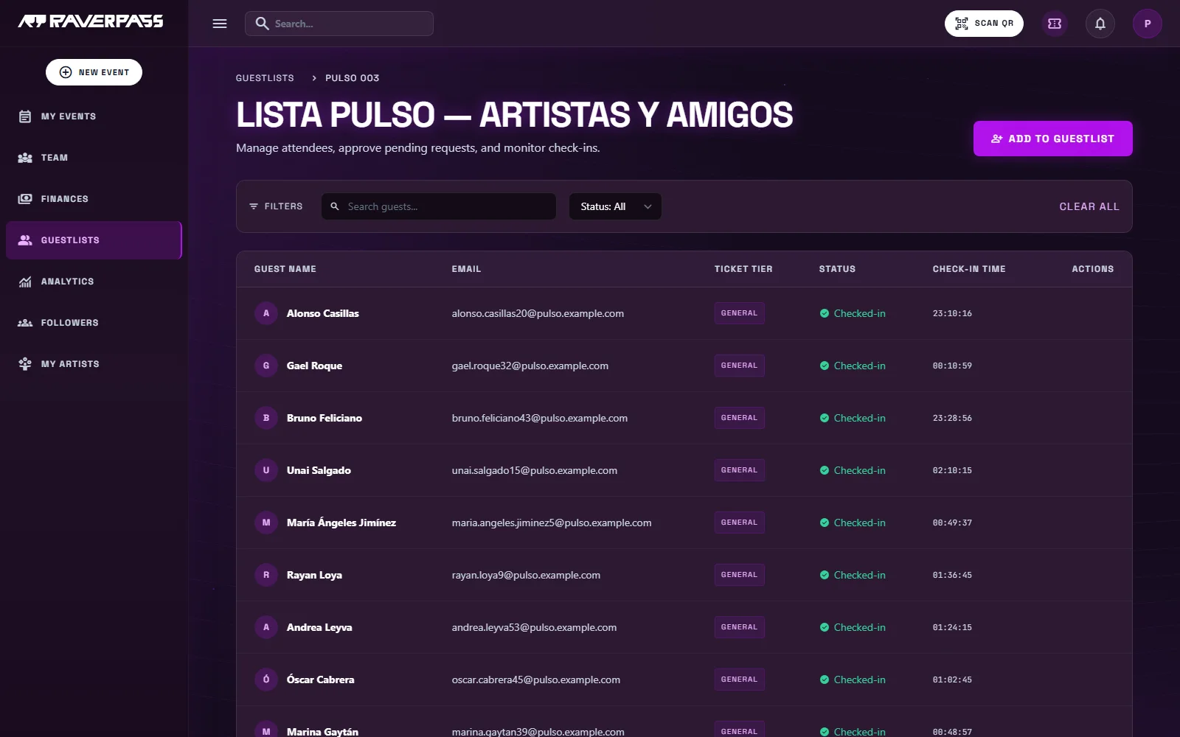
Task: Click the Check-in Time column header
Action: point(969,269)
